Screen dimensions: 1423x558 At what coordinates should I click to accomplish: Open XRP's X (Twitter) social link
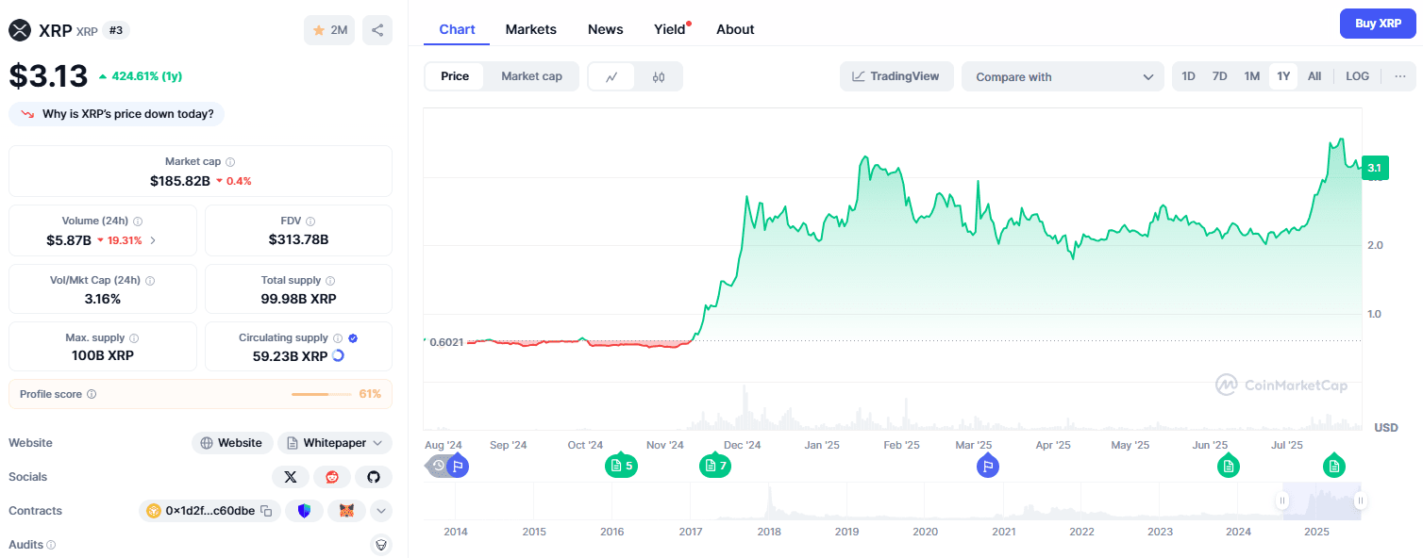[291, 477]
